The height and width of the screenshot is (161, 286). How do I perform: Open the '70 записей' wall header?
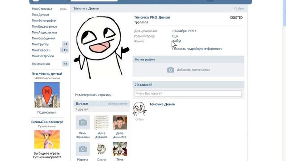[143, 85]
